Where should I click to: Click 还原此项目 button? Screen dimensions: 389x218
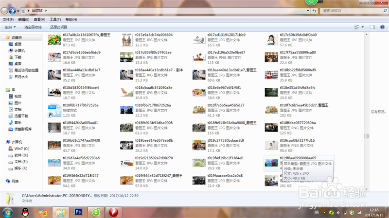58,27
